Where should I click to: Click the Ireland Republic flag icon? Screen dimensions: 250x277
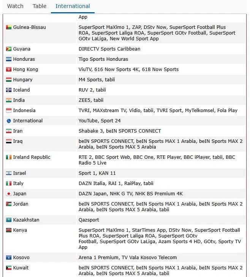click(x=9, y=157)
